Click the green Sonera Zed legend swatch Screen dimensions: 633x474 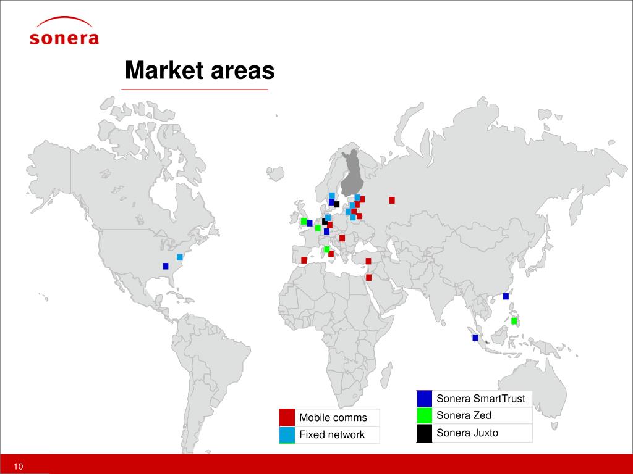424,415
